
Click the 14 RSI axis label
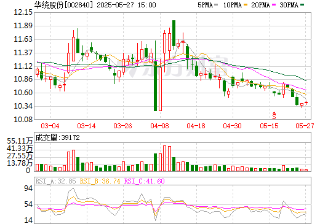click(x=28, y=220)
